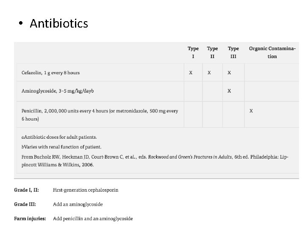Click the First-generation cephalosporin text
Image resolution: width=305 pixels, height=229 pixels.
(x=86, y=190)
